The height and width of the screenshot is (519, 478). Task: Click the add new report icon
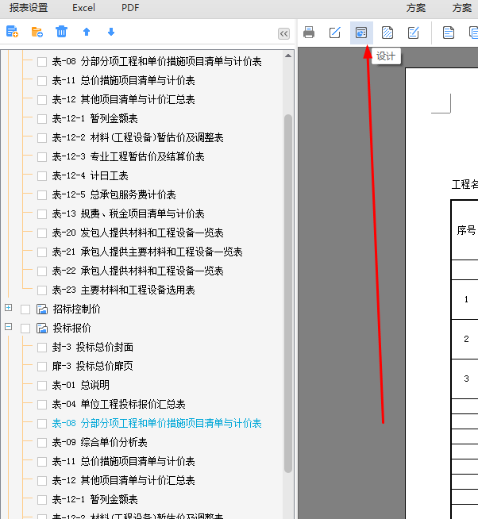pos(12,32)
